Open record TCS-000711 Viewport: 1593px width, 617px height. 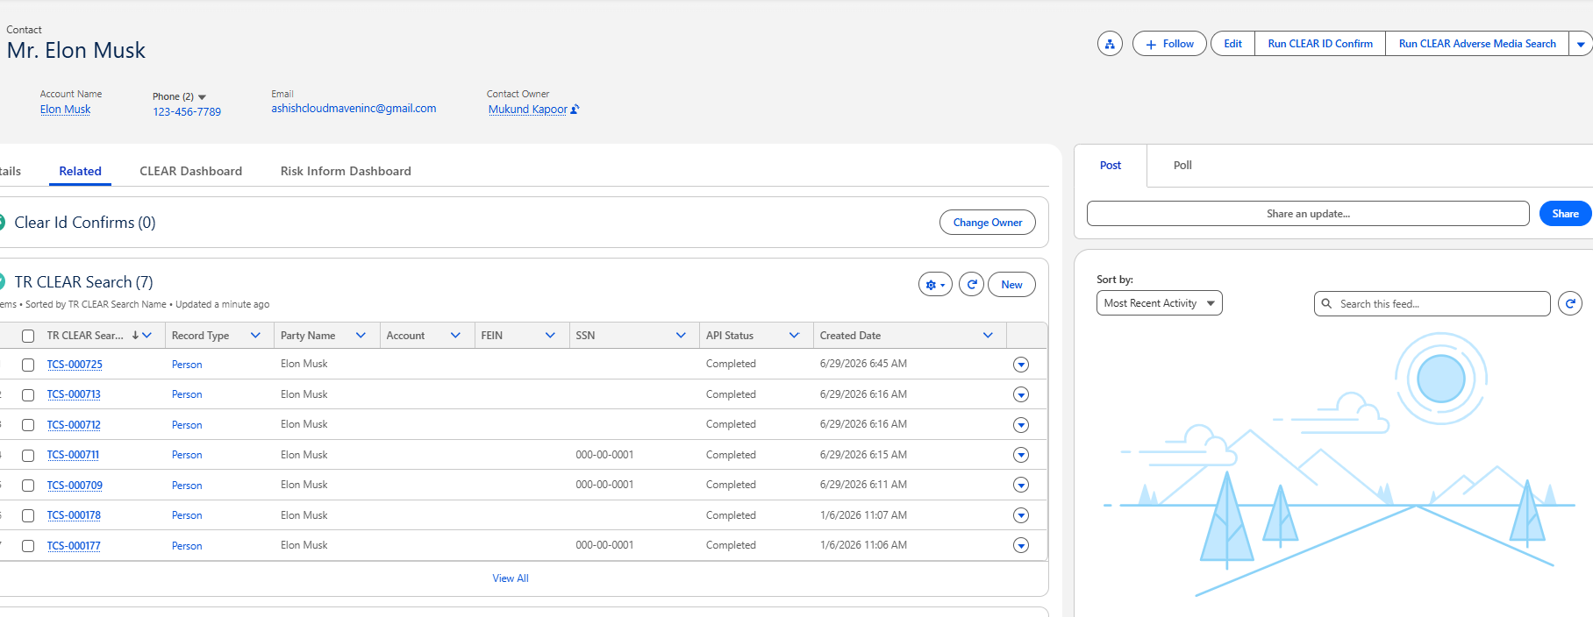point(73,455)
